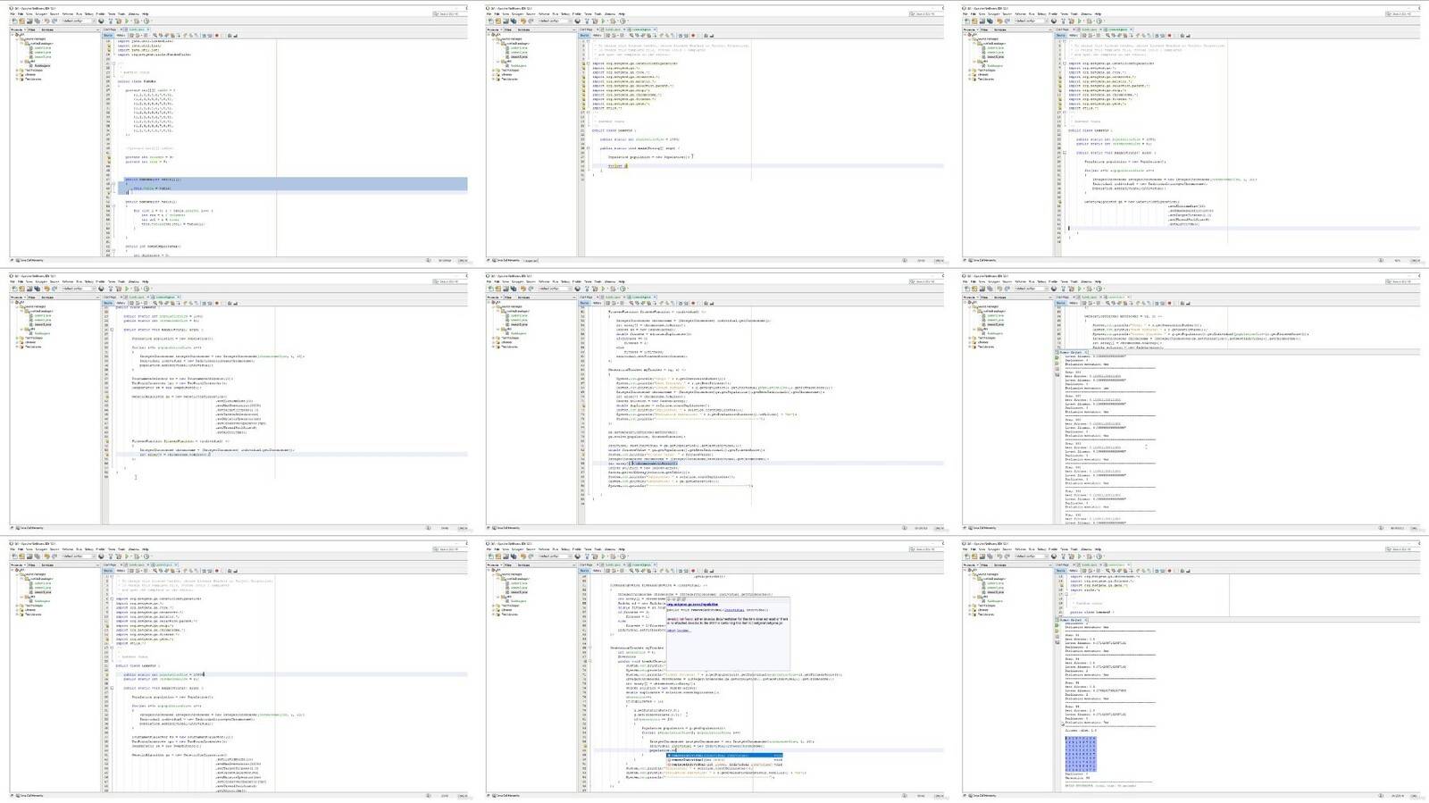Click search field in highlighted-code-selection window

tap(448, 13)
